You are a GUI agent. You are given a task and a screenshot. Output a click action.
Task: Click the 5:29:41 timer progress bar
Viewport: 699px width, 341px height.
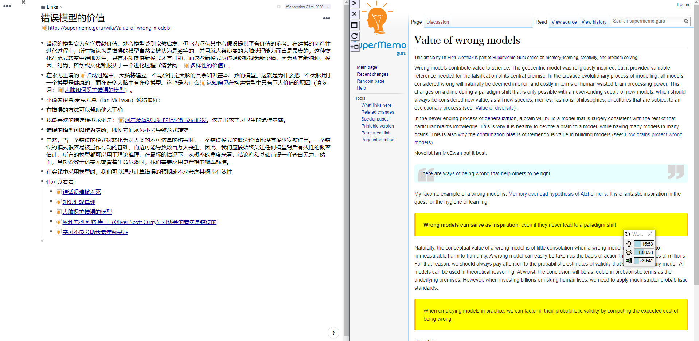644,260
